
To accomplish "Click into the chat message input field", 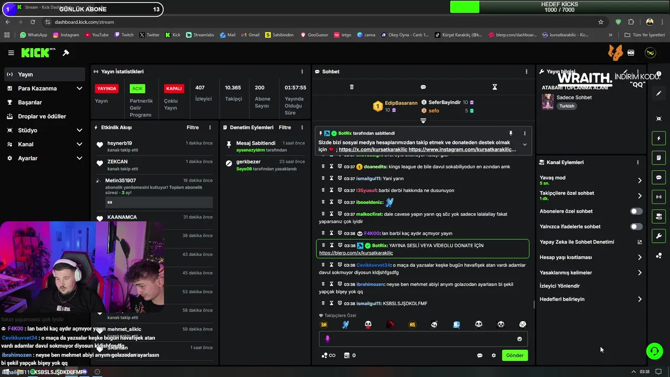I will 423,339.
